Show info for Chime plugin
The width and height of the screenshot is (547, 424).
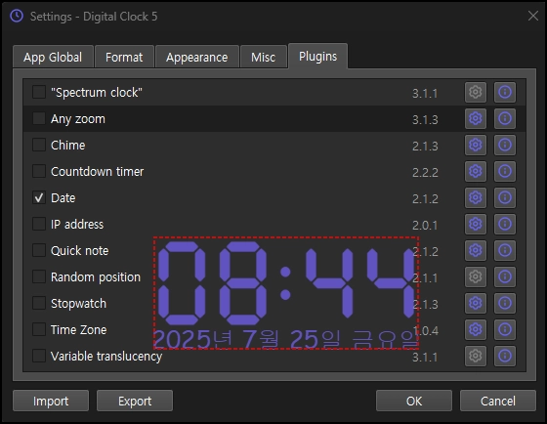505,145
